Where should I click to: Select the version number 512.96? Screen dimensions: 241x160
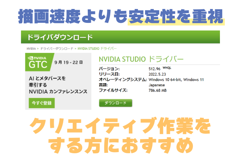coord(154,69)
